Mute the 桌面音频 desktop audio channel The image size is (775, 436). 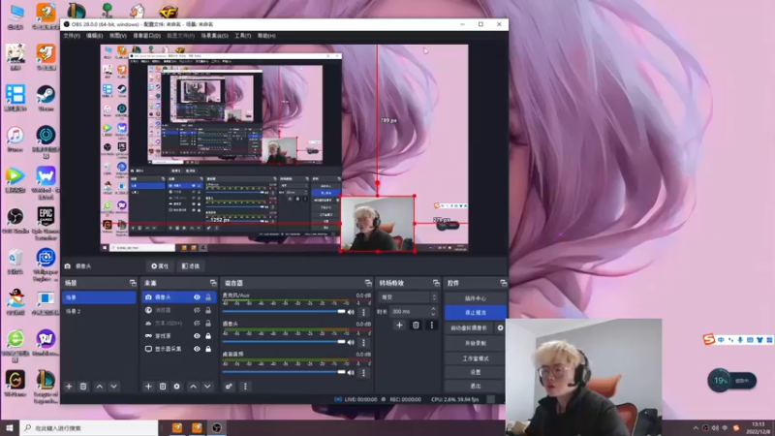pyautogui.click(x=351, y=373)
